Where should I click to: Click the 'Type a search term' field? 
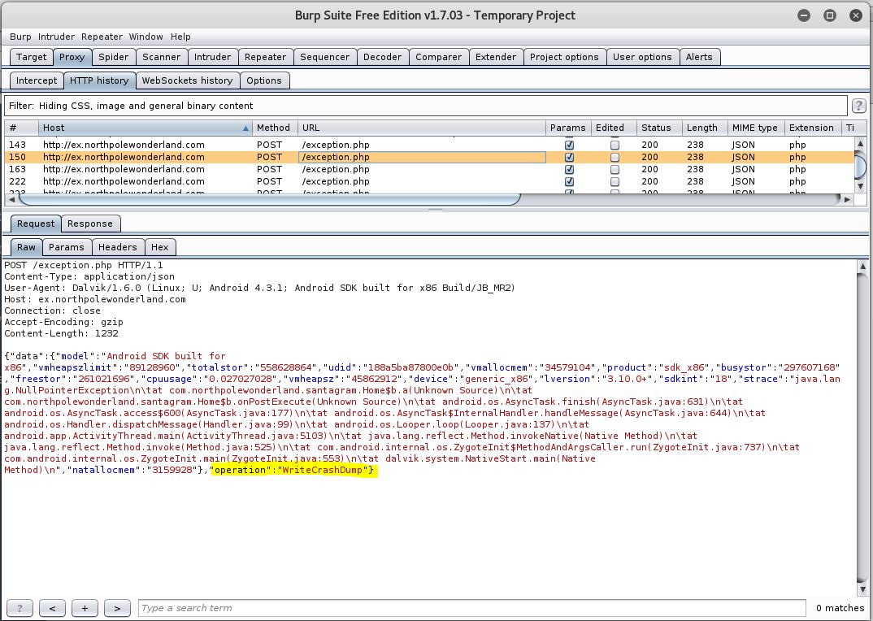click(471, 608)
